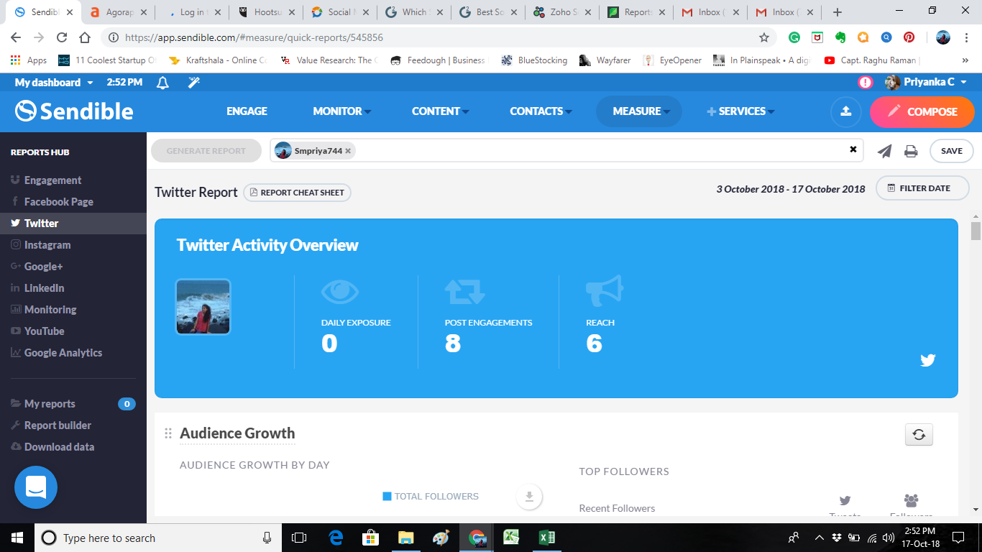Click the Twitter bird in overview card
982x552 pixels.
pos(928,360)
